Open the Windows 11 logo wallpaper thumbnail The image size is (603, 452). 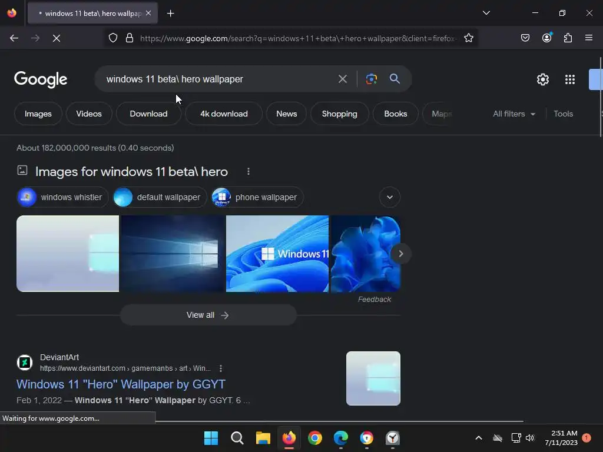[277, 254]
